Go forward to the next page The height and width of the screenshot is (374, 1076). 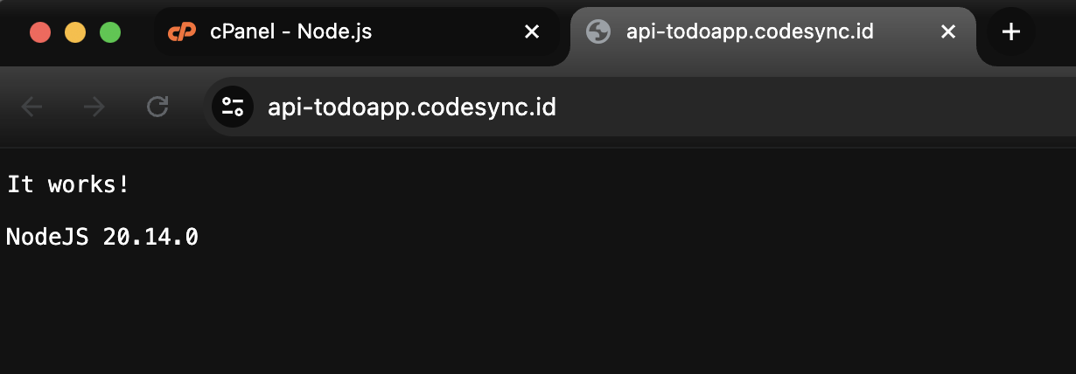[94, 107]
